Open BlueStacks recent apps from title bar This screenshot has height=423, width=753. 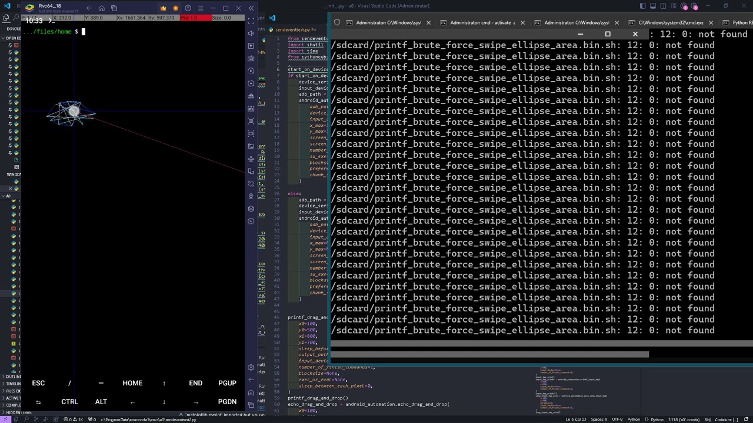(x=114, y=8)
